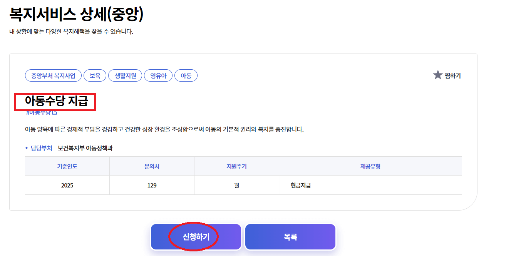Open the 목록 list button
This screenshot has width=516, height=256.
click(290, 236)
